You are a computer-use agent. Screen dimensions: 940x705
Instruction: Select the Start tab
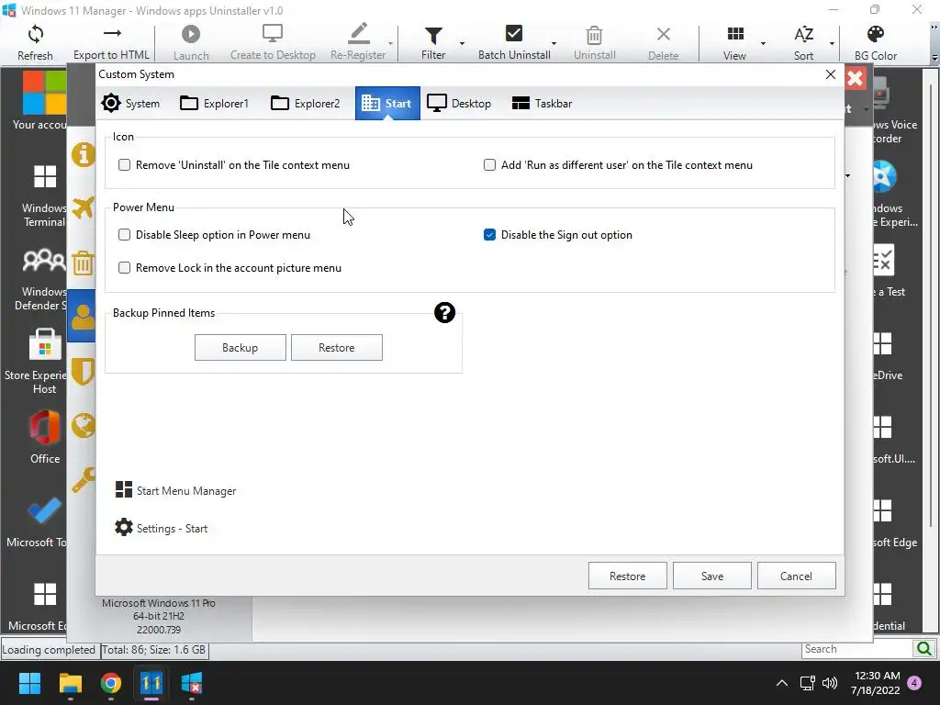(x=387, y=103)
